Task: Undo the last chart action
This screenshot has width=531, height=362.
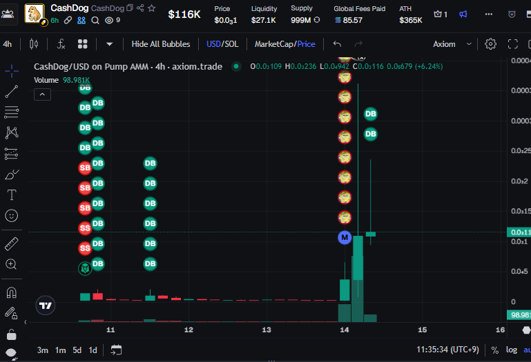Action: click(x=337, y=44)
